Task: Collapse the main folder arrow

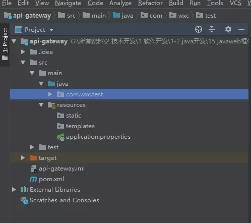Action: pyautogui.click(x=32, y=73)
